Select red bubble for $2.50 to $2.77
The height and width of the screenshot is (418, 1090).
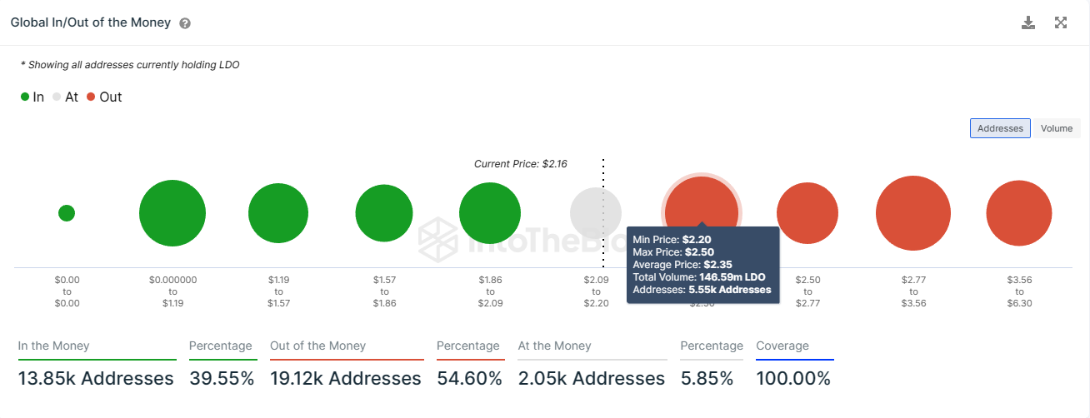807,213
